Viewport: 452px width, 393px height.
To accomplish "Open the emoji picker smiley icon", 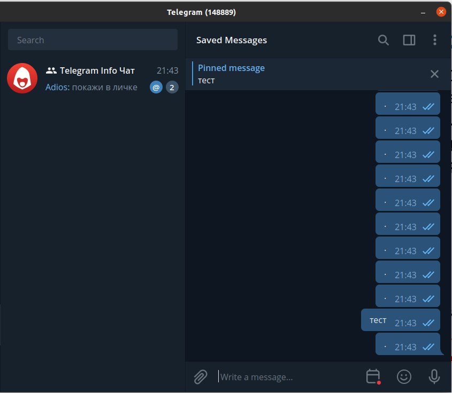I will click(x=404, y=376).
